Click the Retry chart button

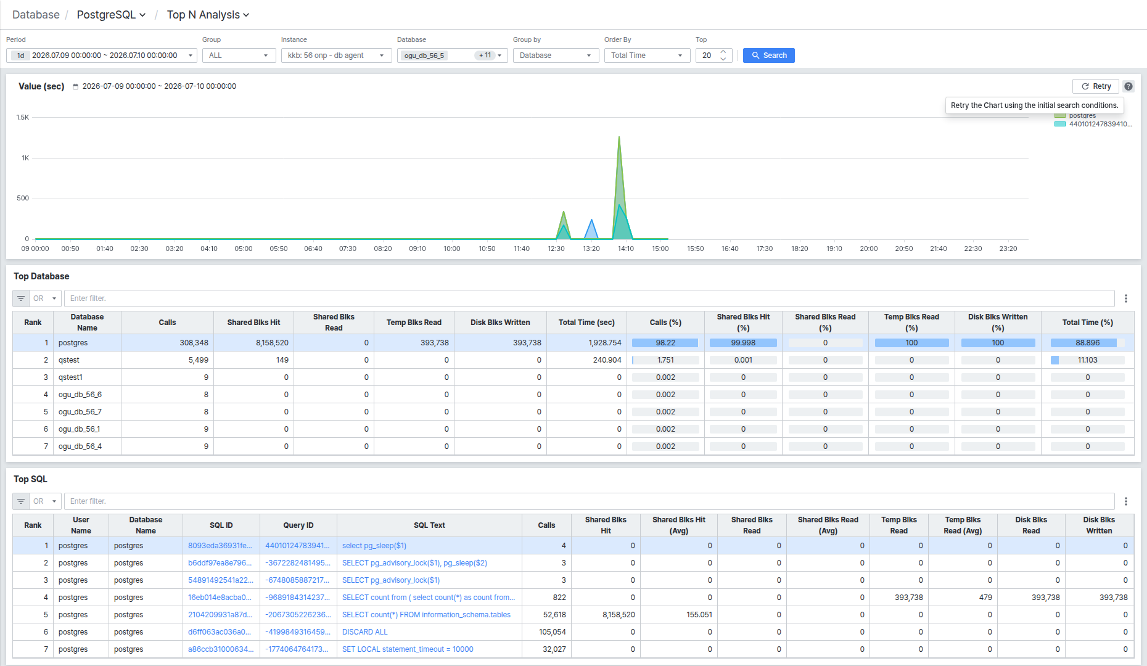coord(1096,86)
